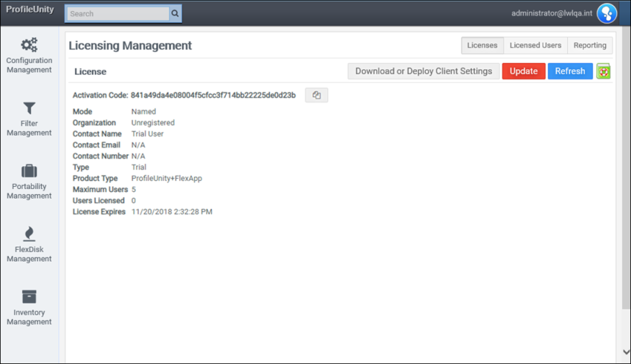Image resolution: width=631 pixels, height=364 pixels.
Task: Copy the activation code to clipboard
Action: click(x=316, y=96)
